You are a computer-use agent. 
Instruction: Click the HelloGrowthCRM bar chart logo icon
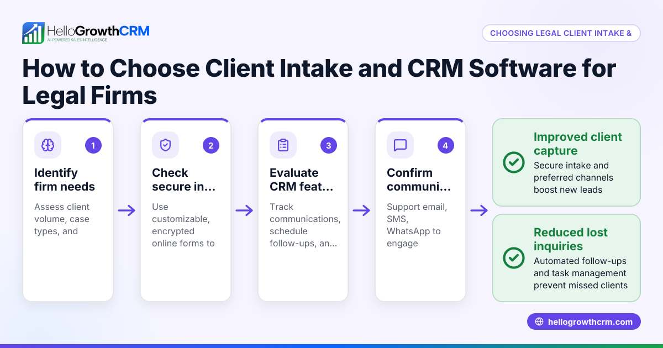[x=33, y=33]
